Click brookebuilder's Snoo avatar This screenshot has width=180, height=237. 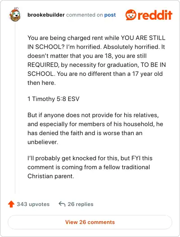(15, 15)
